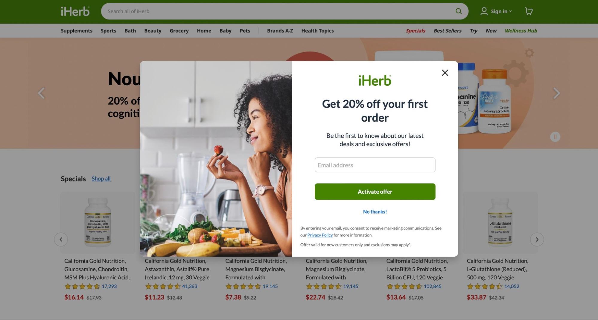Image resolution: width=598 pixels, height=320 pixels.
Task: Close the 20% off popup with X
Action: [445, 73]
